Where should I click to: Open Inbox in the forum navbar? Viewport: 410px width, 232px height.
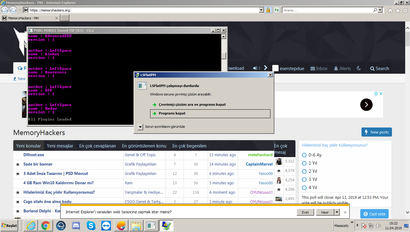[319, 69]
